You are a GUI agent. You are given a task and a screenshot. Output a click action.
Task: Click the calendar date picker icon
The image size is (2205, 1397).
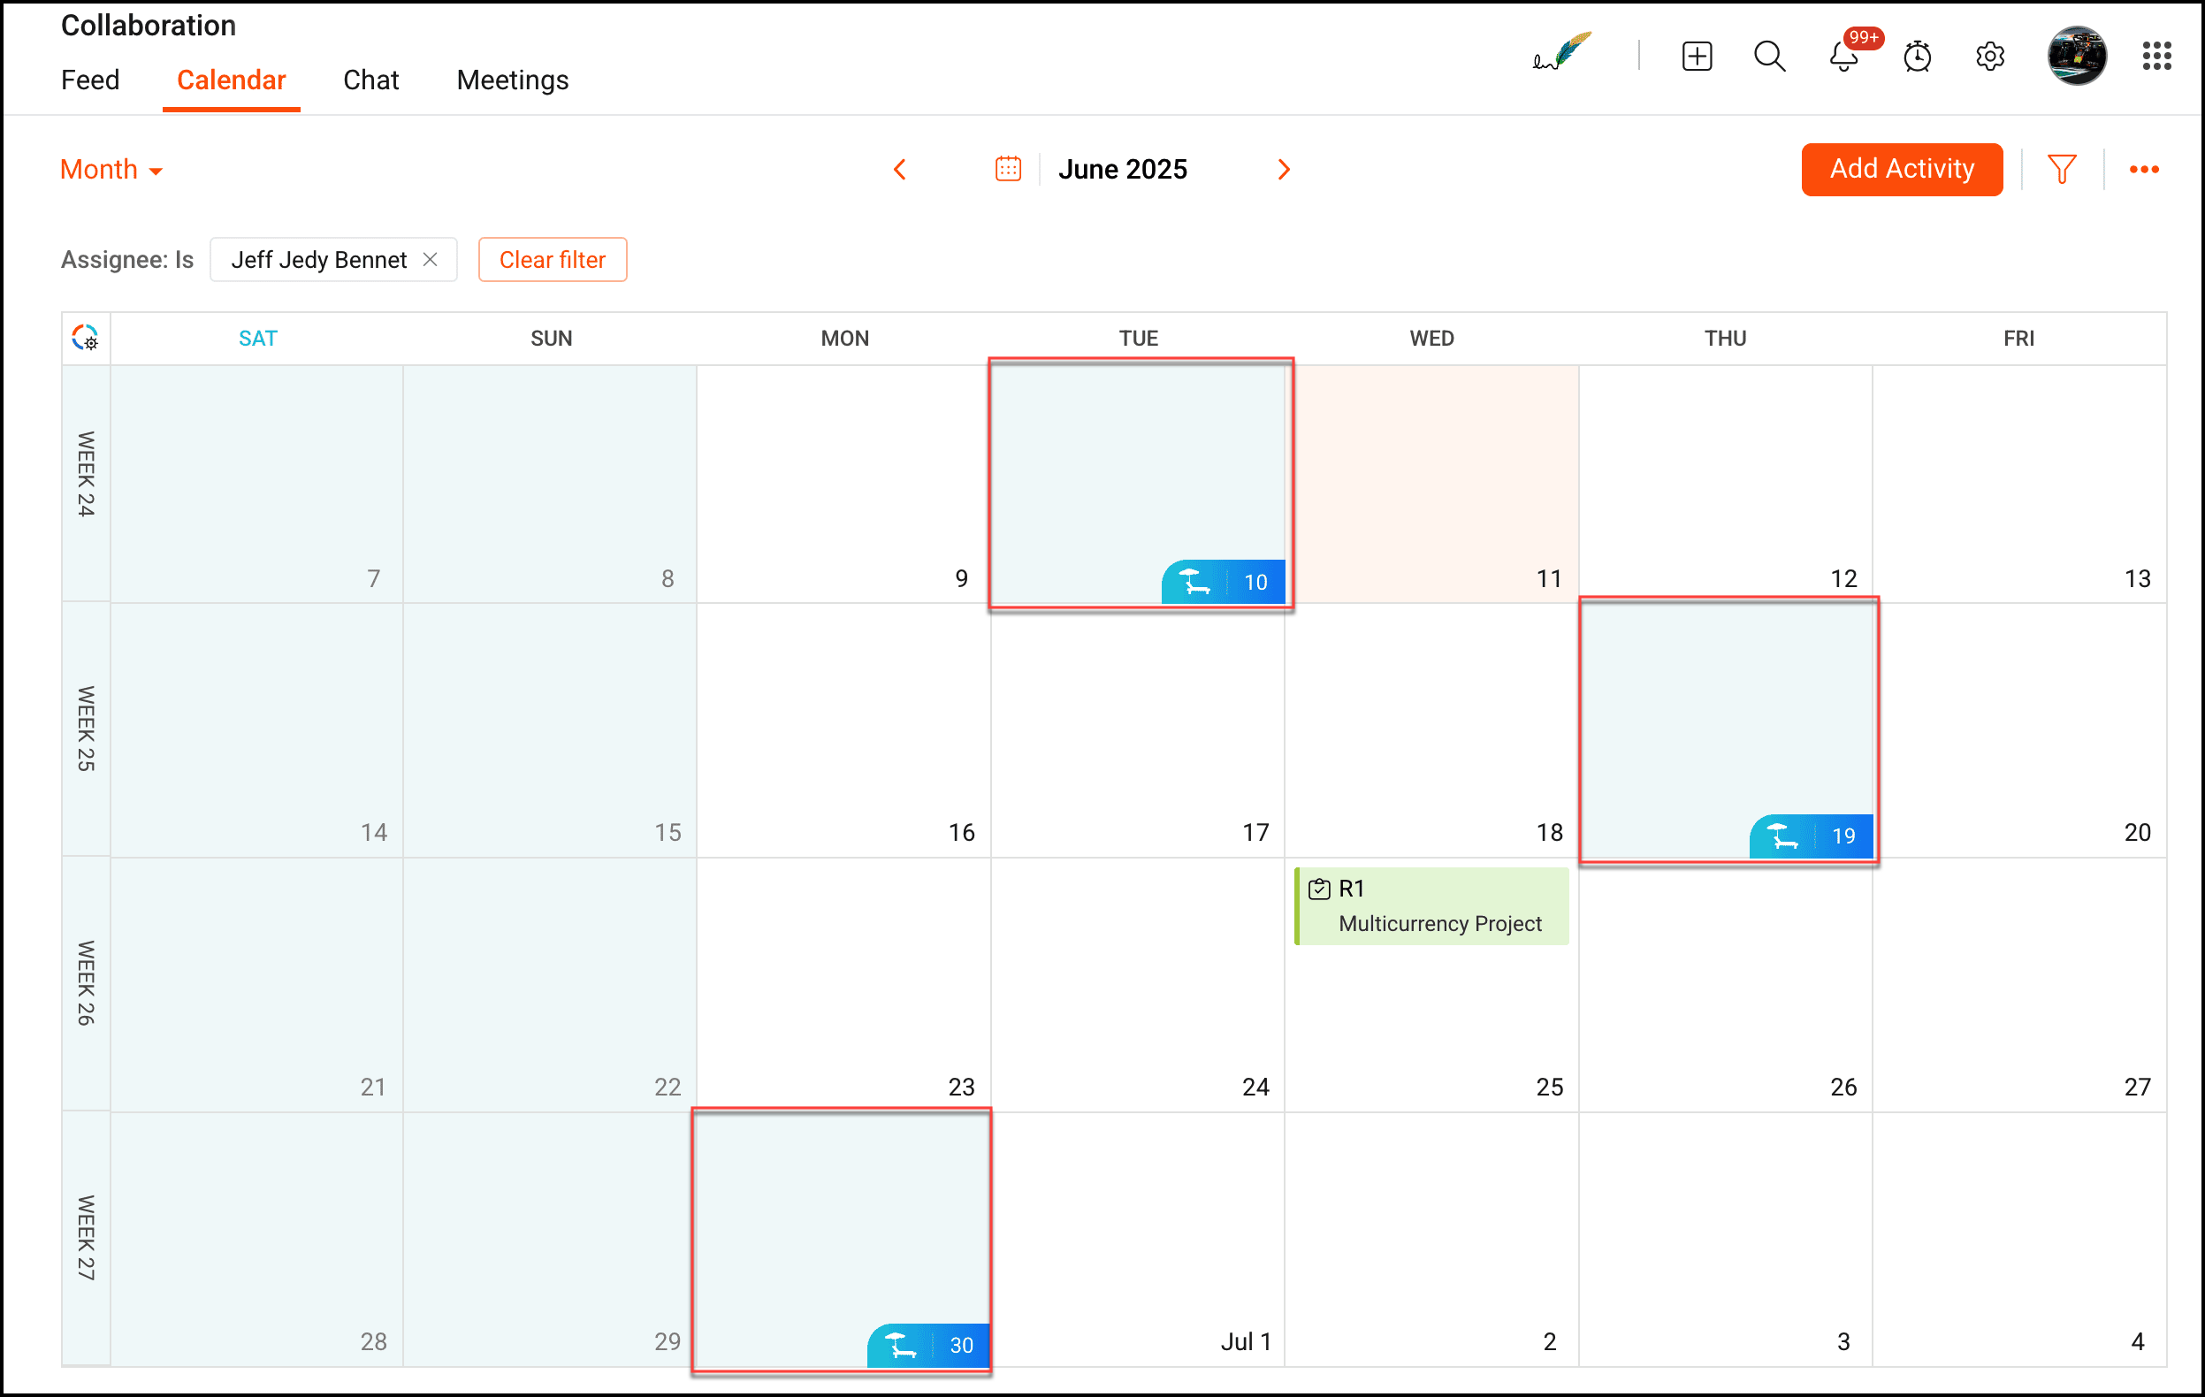1007,170
